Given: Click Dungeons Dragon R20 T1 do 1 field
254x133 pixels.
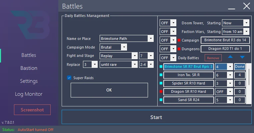Looking at the screenshot, I should pyautogui.click(x=225, y=49).
